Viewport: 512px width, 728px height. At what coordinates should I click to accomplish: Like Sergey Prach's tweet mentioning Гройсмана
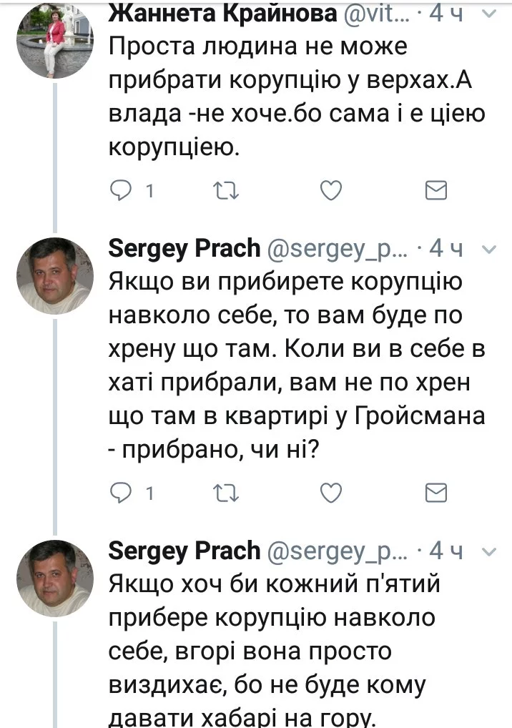pyautogui.click(x=330, y=493)
